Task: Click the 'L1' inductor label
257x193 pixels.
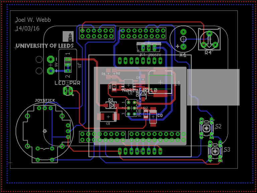Action: coord(177,83)
